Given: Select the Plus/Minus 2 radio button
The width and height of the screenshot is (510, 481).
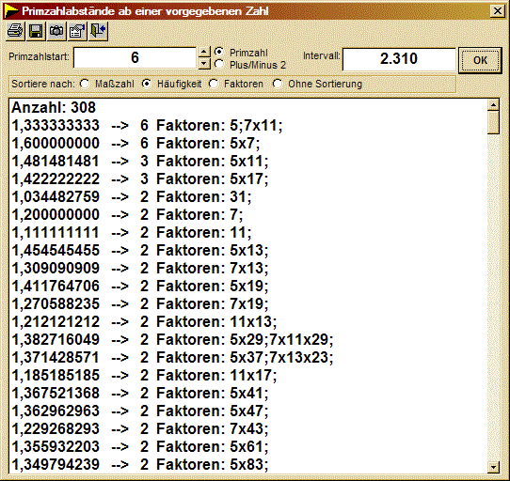Looking at the screenshot, I should click(x=219, y=64).
